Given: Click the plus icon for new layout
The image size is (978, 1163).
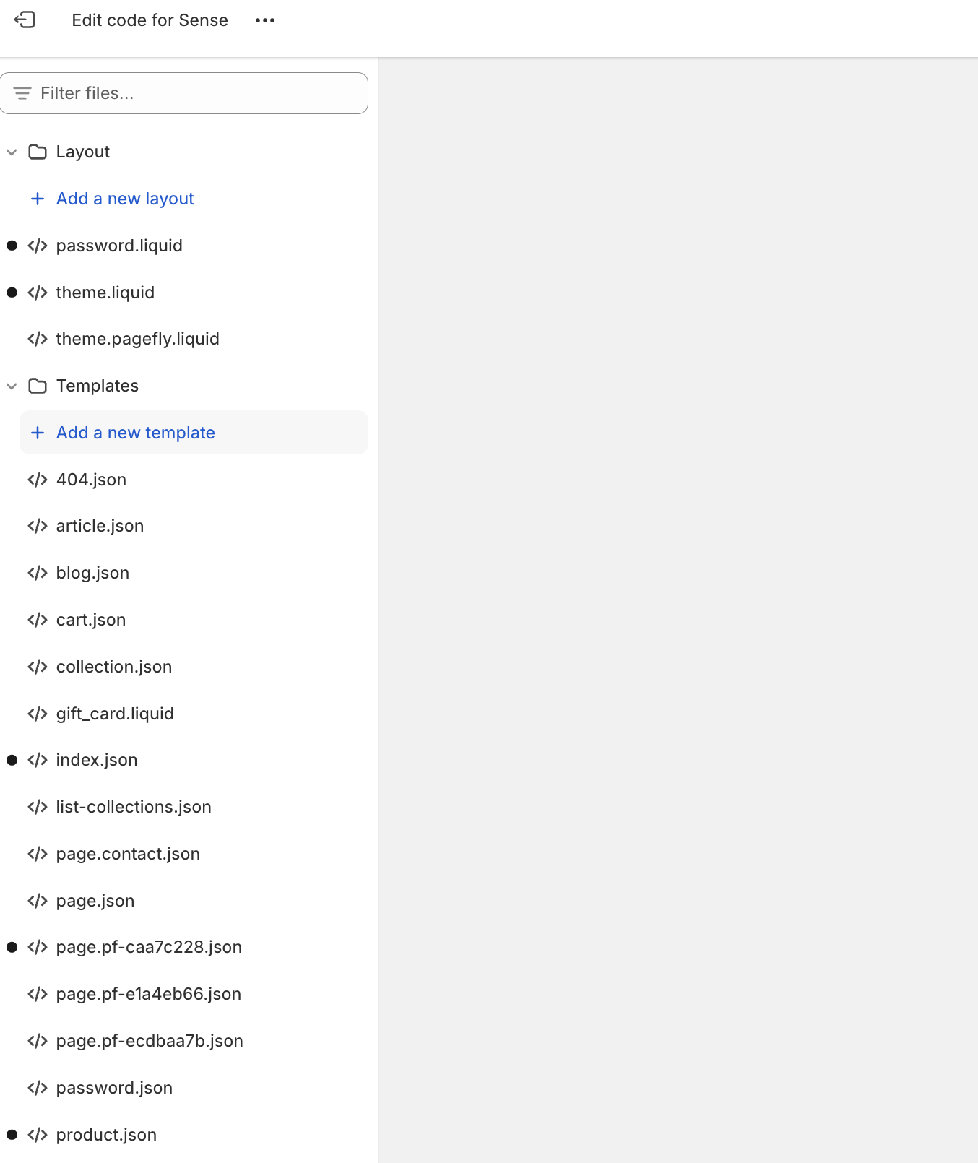Looking at the screenshot, I should click(x=38, y=199).
